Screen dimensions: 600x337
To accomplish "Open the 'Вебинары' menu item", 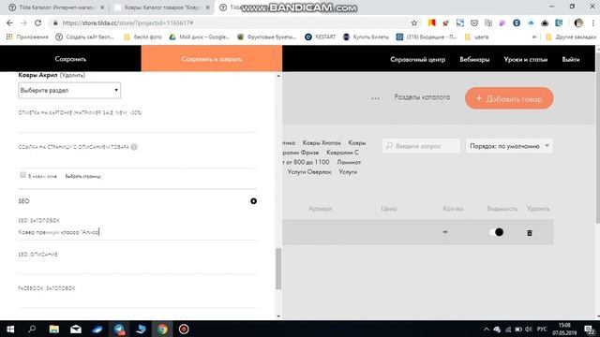I will point(474,59).
